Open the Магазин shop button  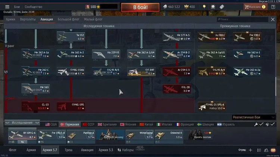coord(255,7)
